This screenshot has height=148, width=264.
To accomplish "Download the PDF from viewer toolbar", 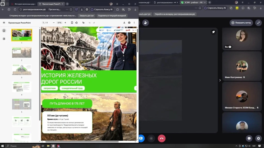I will pyautogui.click(x=124, y=23).
